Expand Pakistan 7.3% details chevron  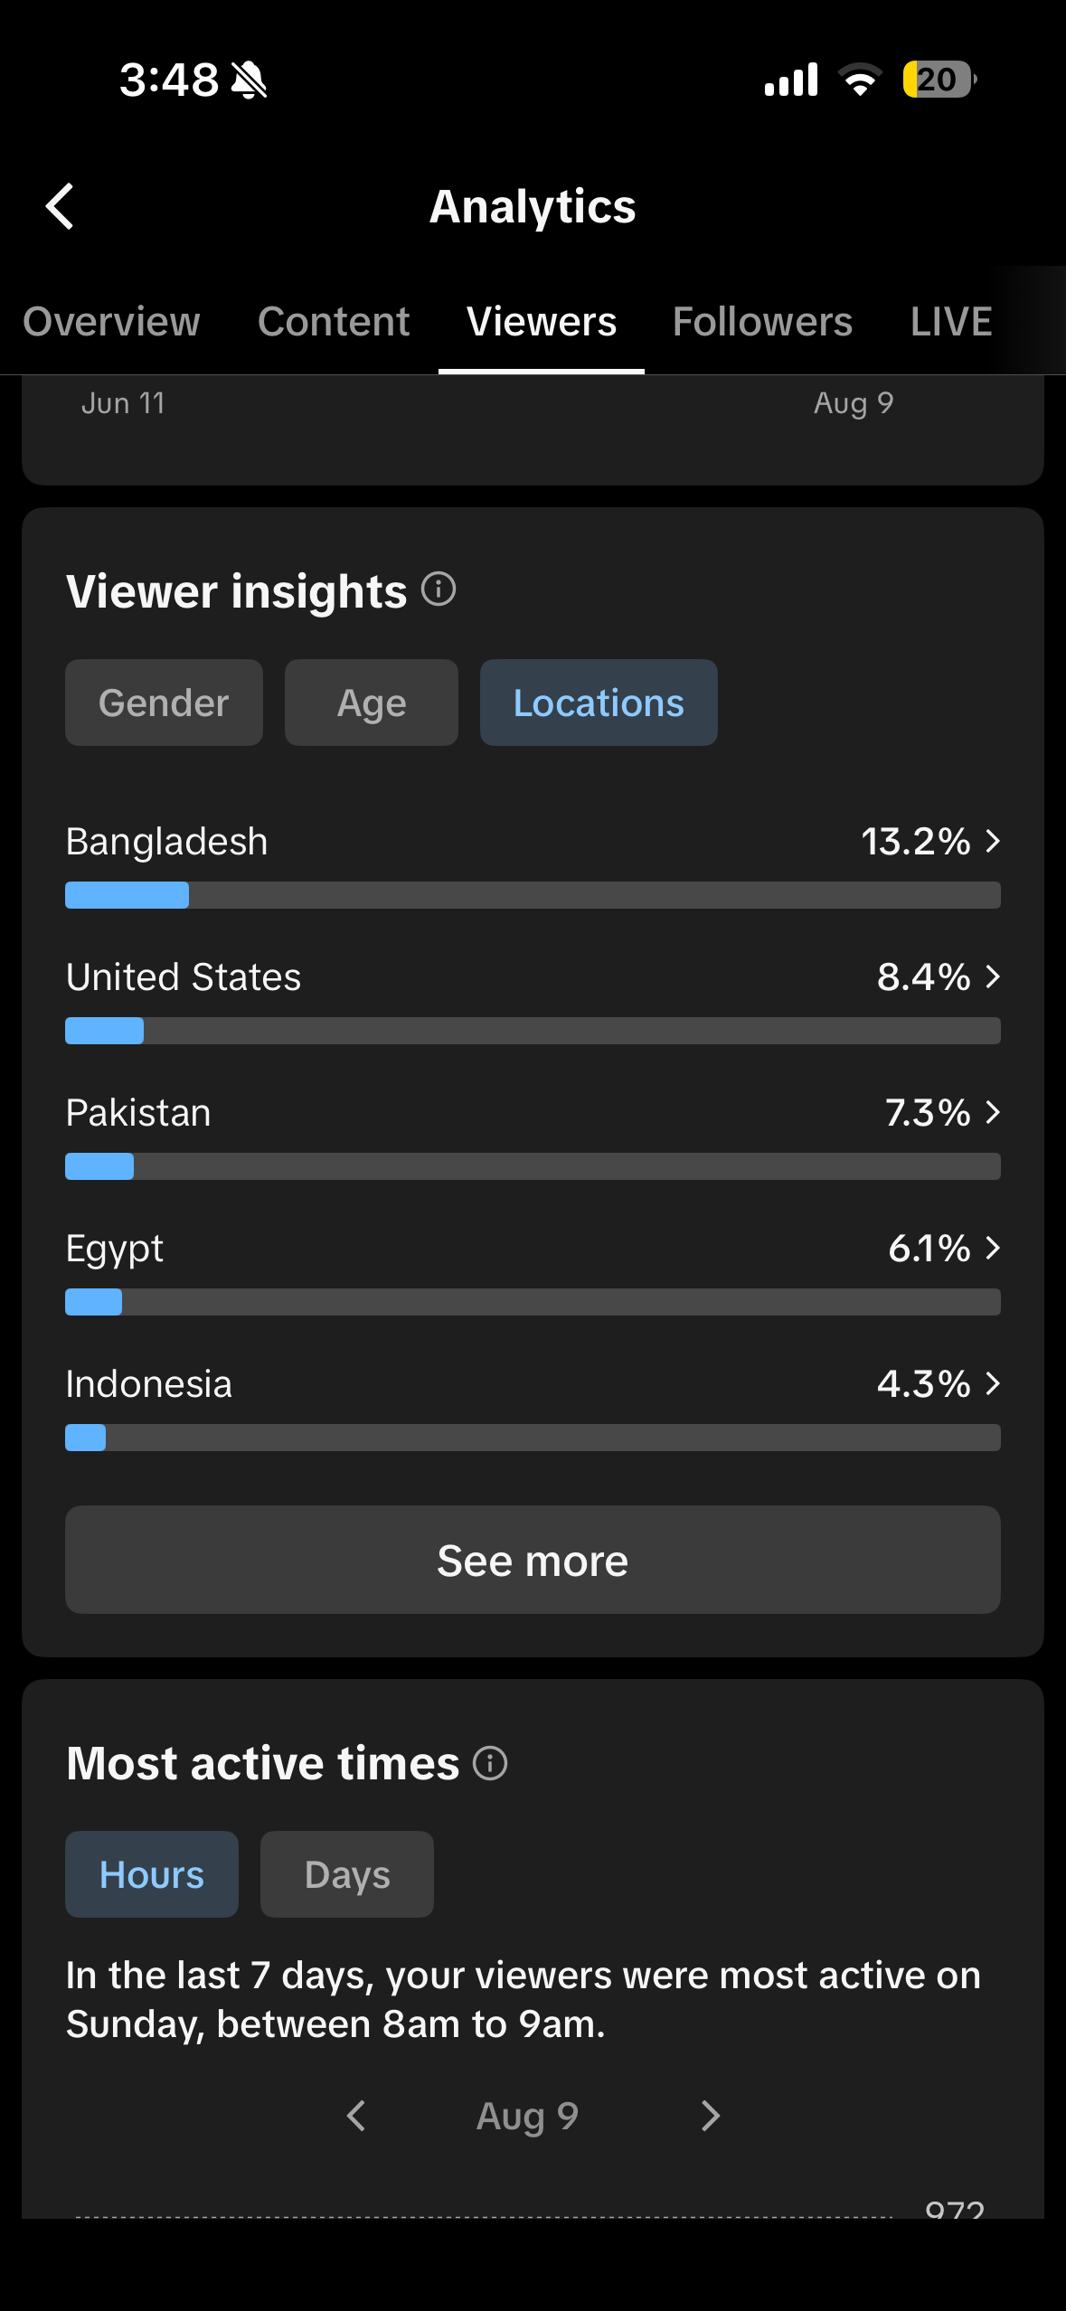point(993,1112)
